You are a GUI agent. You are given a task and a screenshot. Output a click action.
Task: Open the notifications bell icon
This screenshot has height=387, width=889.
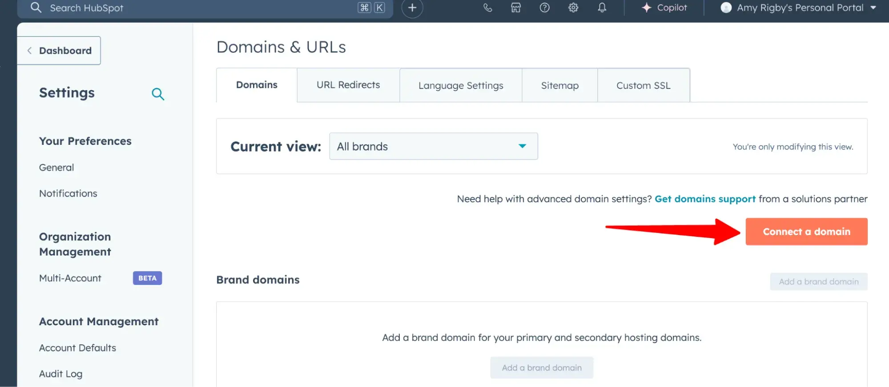click(x=602, y=8)
